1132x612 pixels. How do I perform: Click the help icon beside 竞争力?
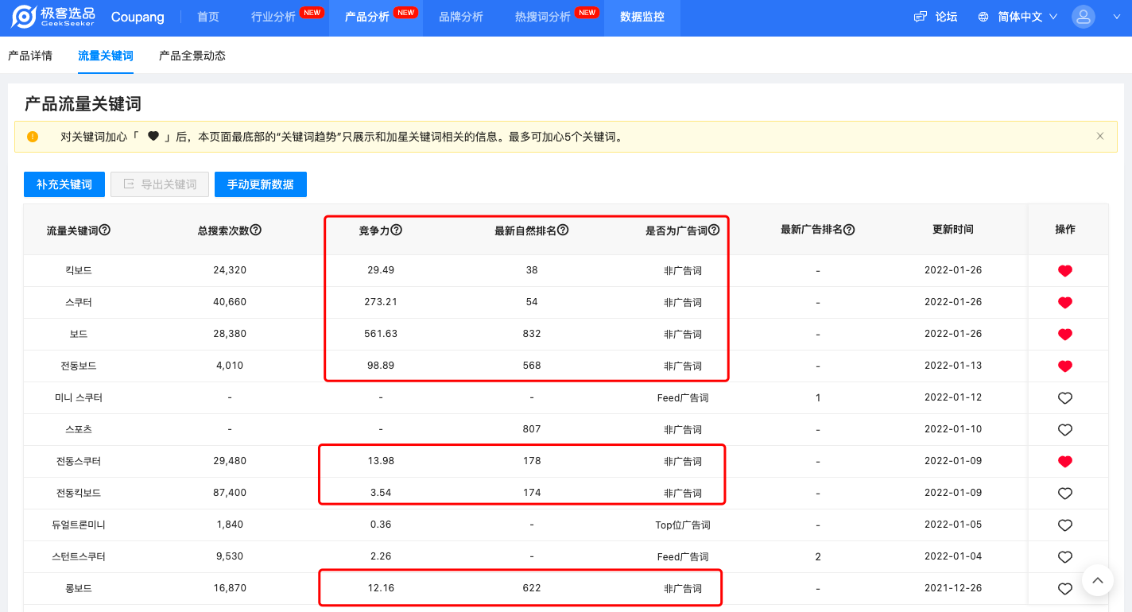point(397,229)
